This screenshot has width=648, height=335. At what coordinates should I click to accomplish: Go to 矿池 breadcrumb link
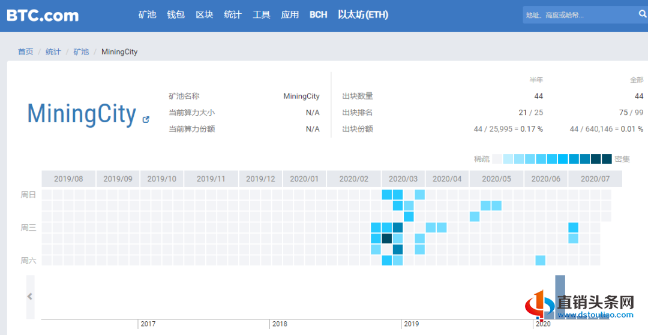pyautogui.click(x=81, y=52)
